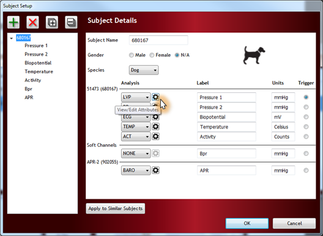Screen dimensions: 323x236
Task: Open the NONE soft channel dropdown
Action: 136,153
